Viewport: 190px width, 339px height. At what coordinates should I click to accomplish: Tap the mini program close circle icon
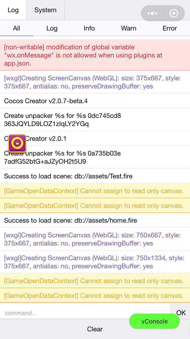174,13
